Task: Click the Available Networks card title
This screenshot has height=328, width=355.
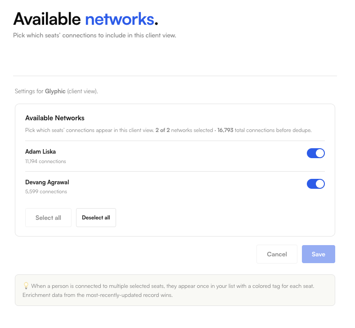Action: pyautogui.click(x=55, y=118)
